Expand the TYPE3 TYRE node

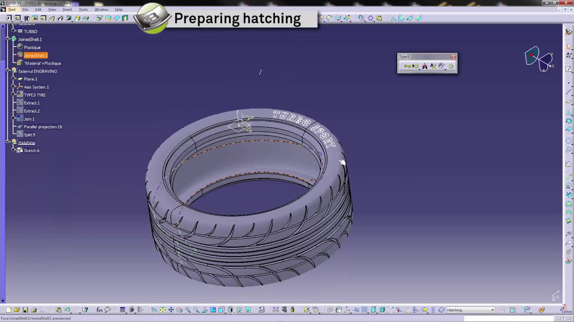pos(13,95)
